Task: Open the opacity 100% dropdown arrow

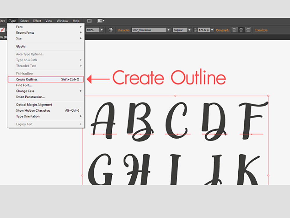Action: [102, 30]
